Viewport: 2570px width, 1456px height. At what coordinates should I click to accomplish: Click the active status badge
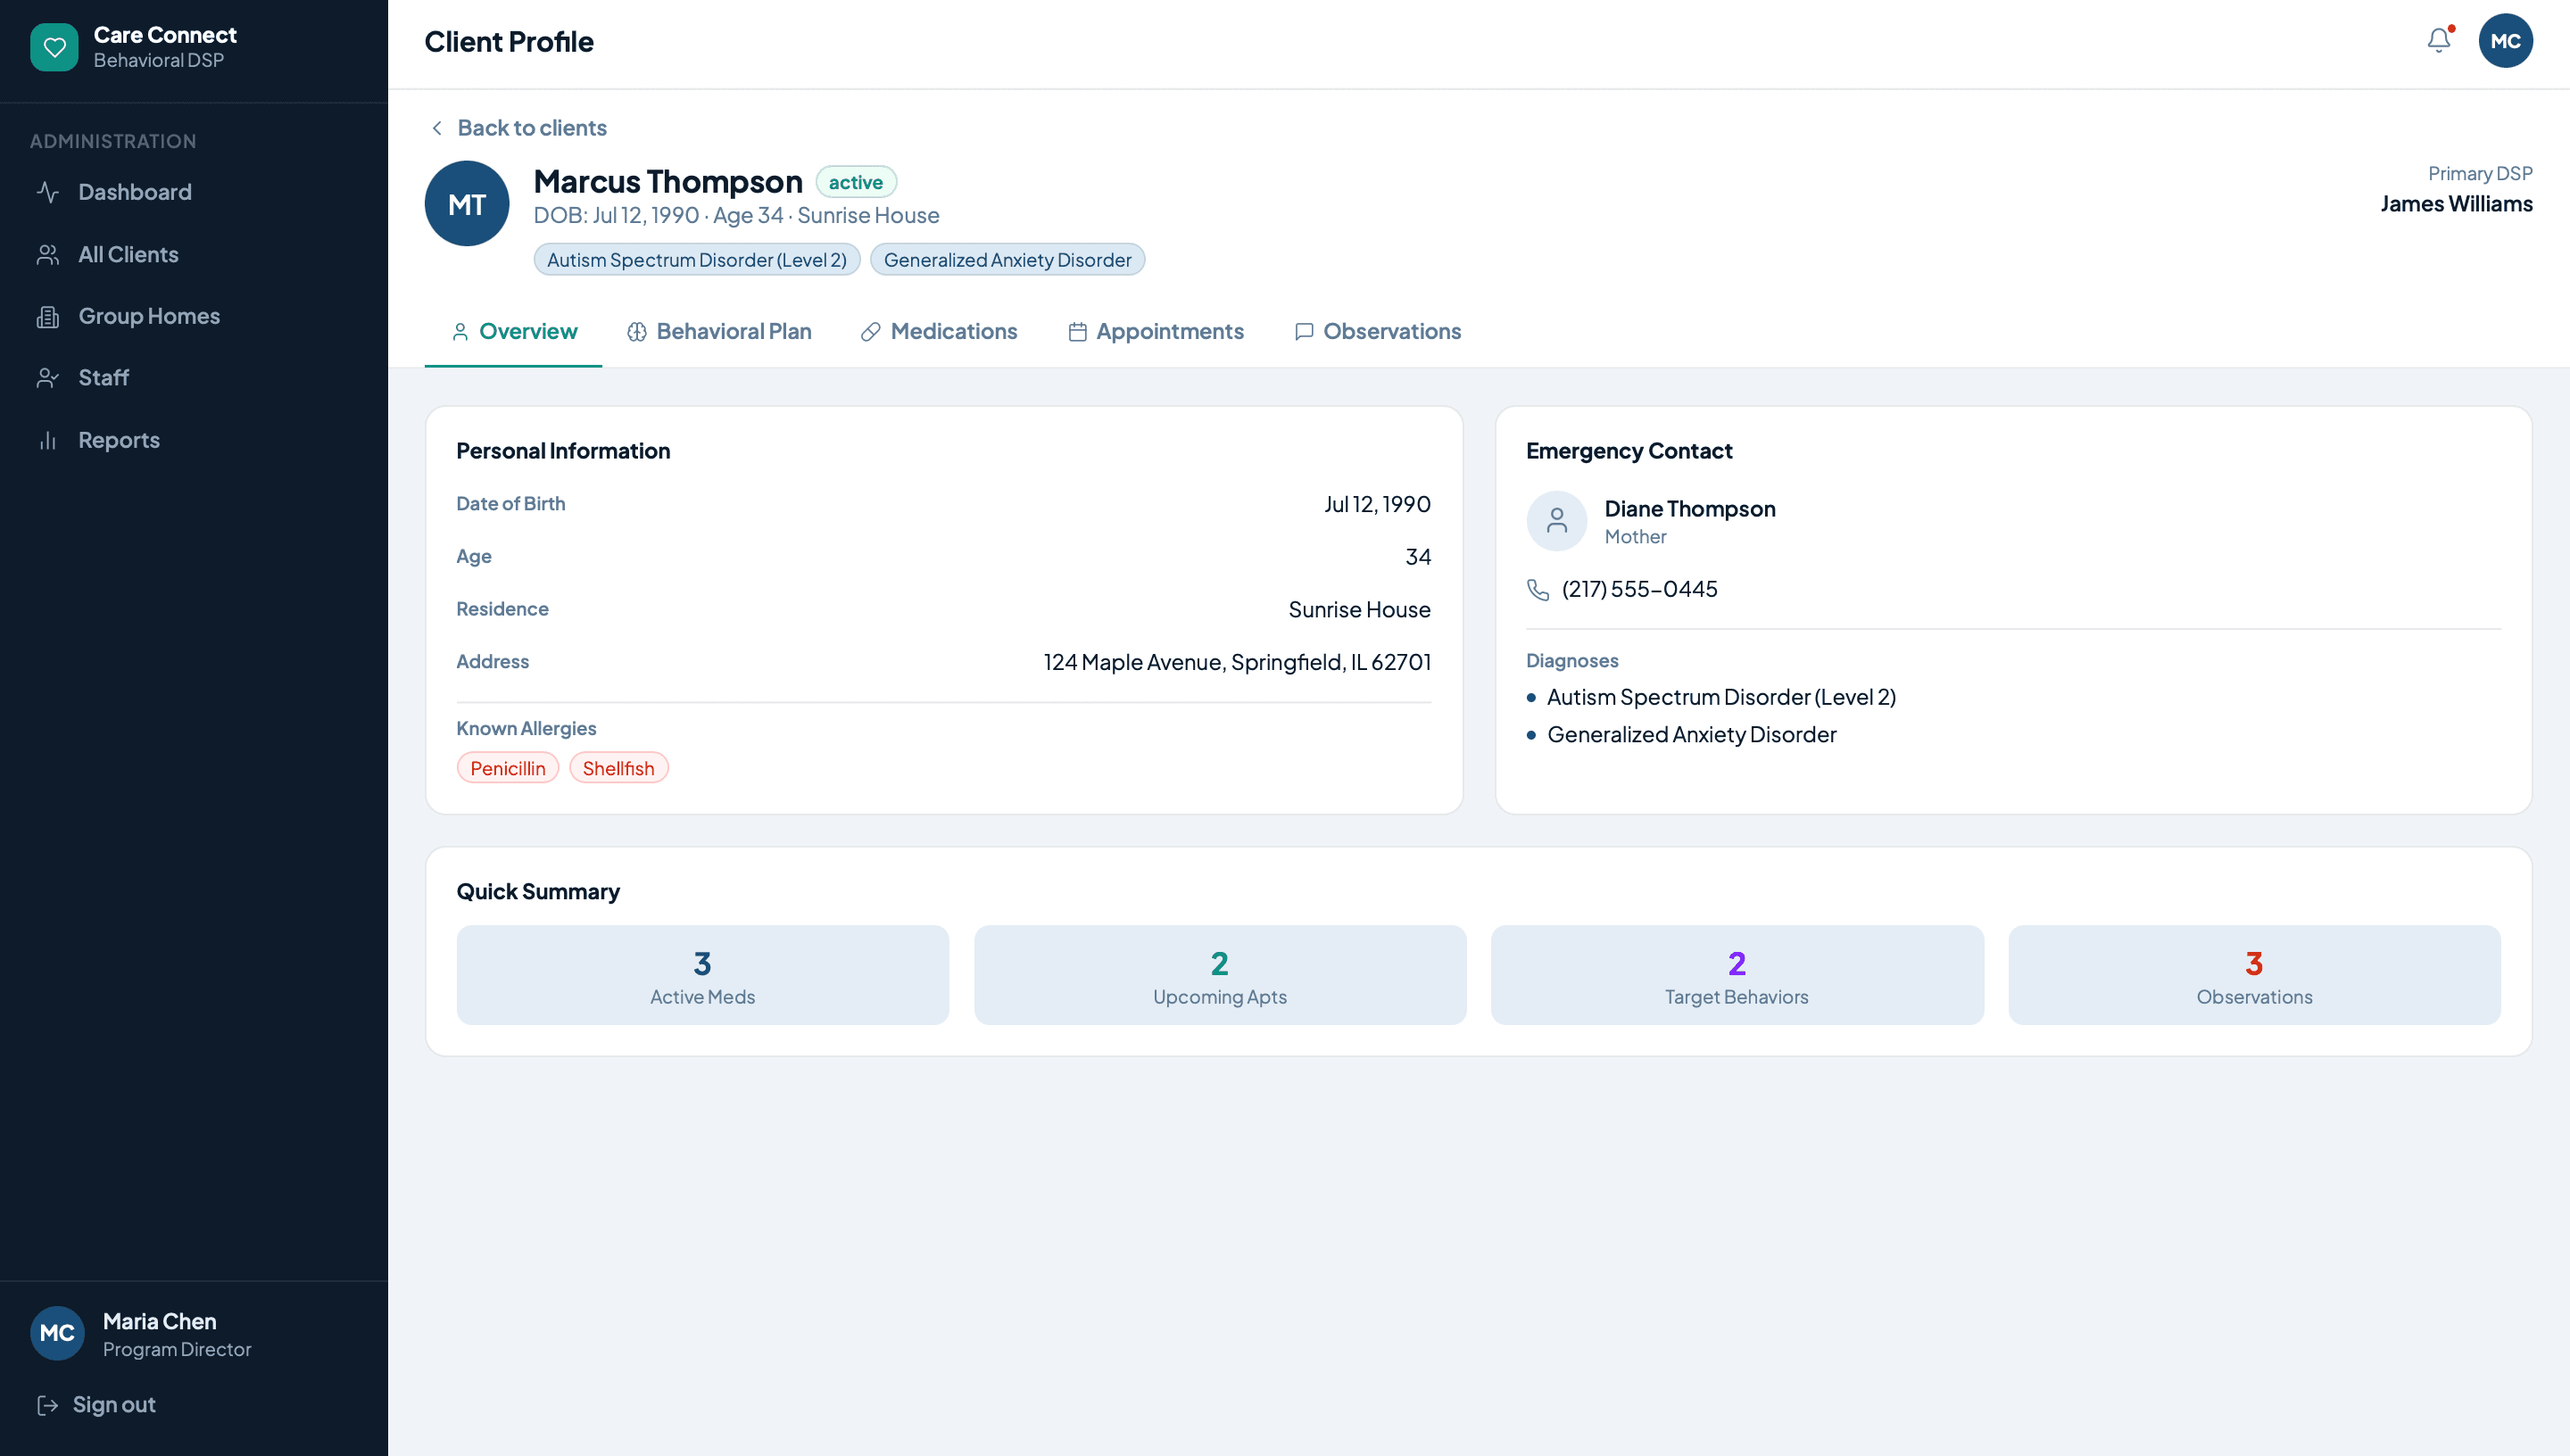point(856,182)
